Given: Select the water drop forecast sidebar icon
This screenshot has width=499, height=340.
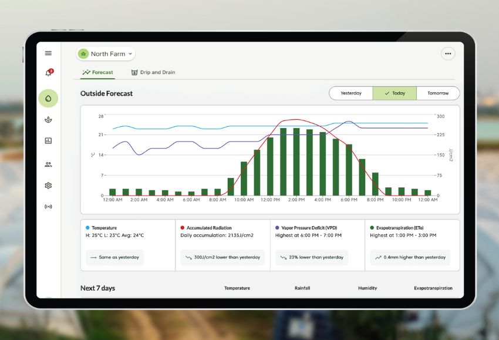Looking at the screenshot, I should click(x=48, y=99).
